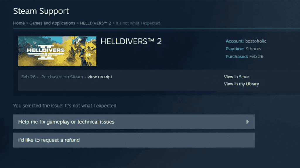Screen dimensions: 300x168
Task: Select the account name bostoholic
Action: tap(255, 41)
